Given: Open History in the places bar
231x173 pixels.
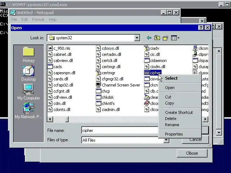Looking at the screenshot, I should 29,54.
